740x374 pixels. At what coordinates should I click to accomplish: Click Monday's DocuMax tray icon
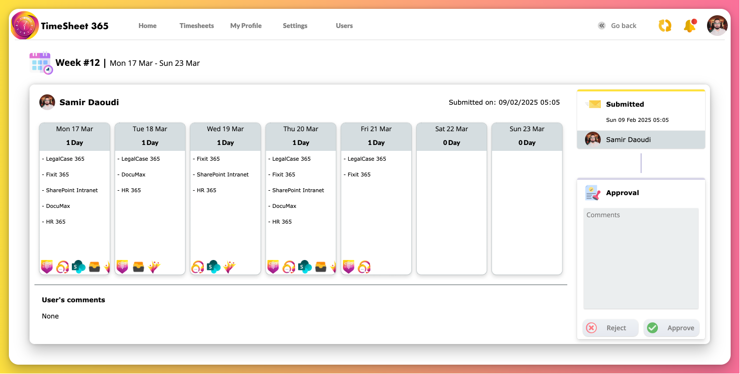tap(94, 267)
